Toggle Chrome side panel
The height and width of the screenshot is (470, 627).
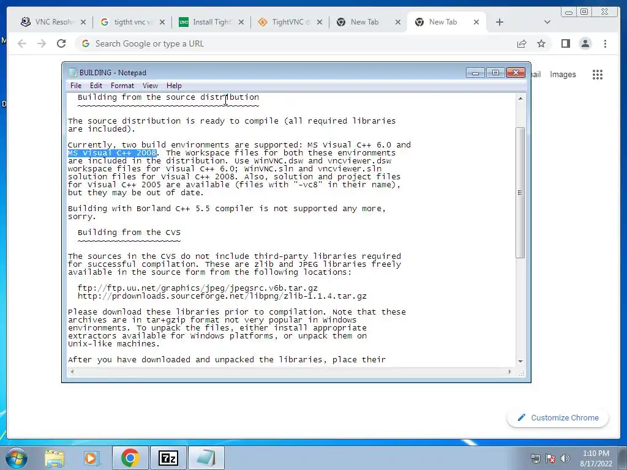click(565, 43)
